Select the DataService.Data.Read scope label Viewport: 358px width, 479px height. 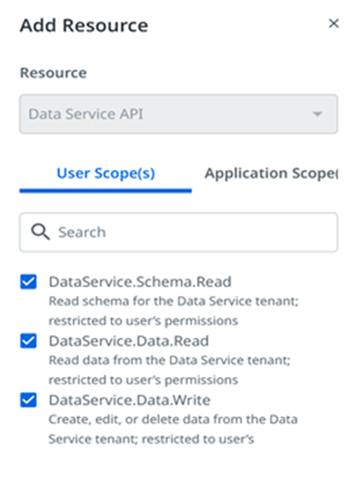click(129, 341)
